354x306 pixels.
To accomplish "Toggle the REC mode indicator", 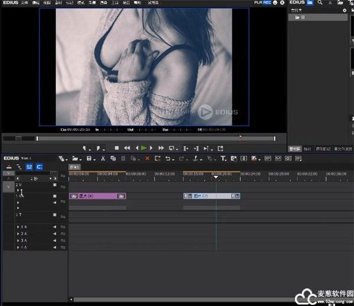I will [267, 3].
